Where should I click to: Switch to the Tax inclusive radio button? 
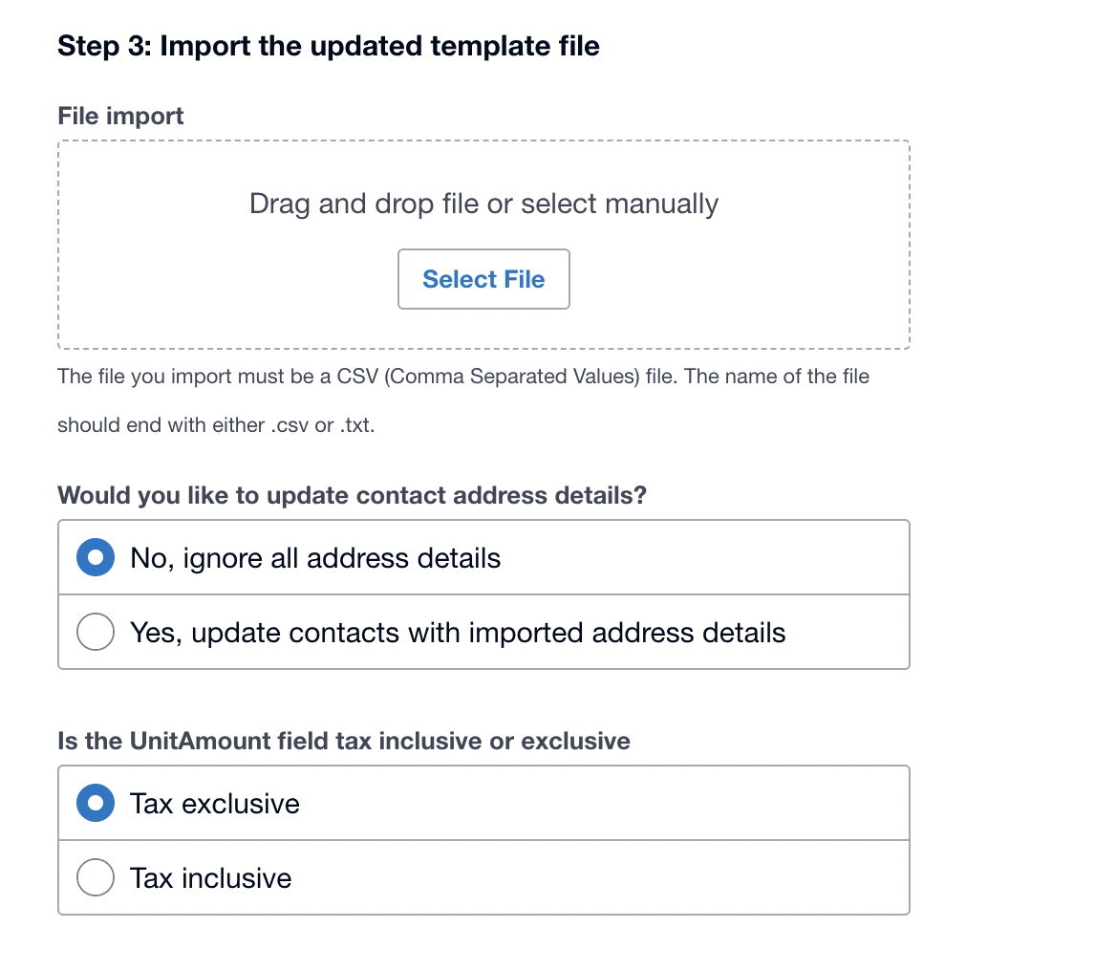96,878
